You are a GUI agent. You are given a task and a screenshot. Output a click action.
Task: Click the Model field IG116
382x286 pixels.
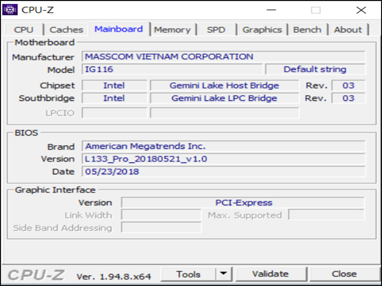pos(172,69)
